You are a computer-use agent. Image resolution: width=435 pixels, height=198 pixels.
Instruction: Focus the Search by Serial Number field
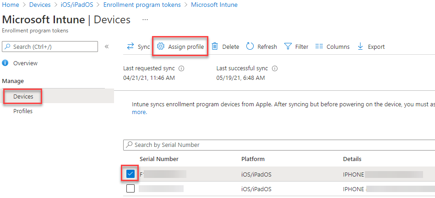pyautogui.click(x=279, y=145)
